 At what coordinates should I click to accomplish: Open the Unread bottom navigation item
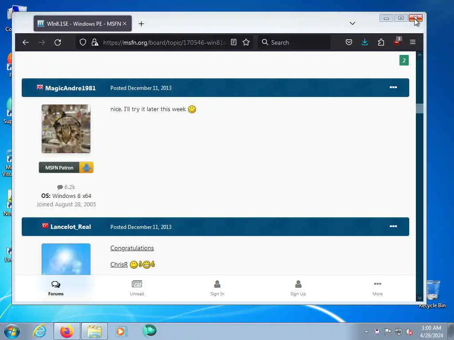coord(137,288)
